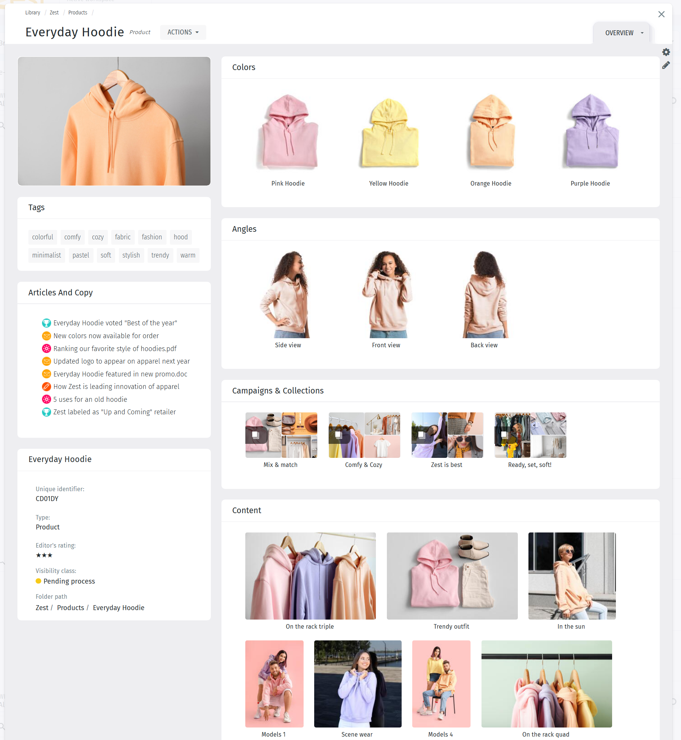Navigate to Library via breadcrumb
This screenshot has width=681, height=740.
pos(33,12)
